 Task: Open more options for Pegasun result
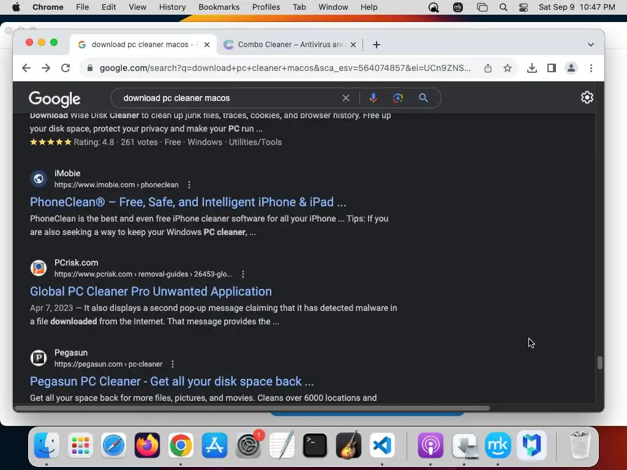[173, 364]
